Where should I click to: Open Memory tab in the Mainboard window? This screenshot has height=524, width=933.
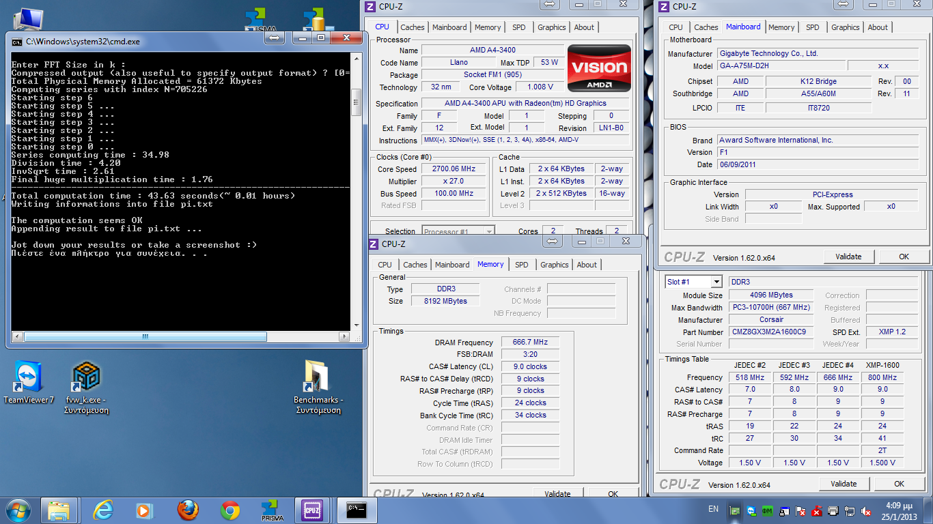tap(781, 27)
